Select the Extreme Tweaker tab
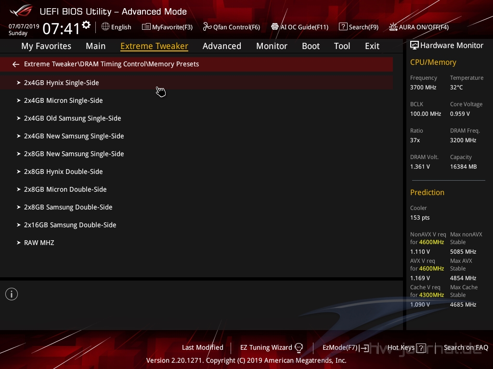This screenshot has height=369, width=493. pos(154,46)
